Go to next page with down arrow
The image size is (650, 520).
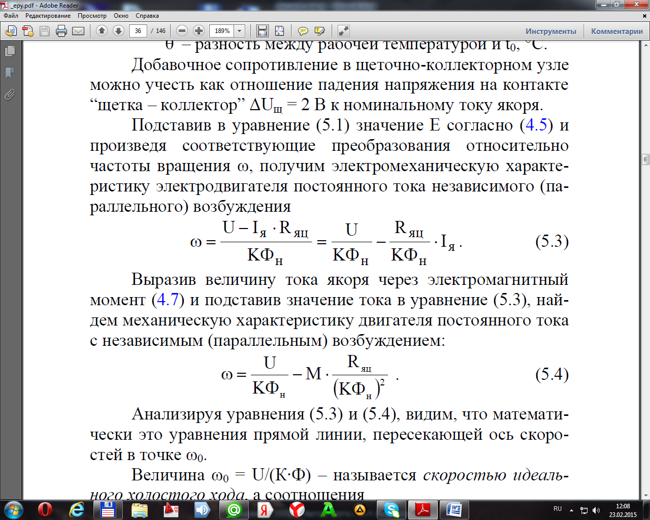pyautogui.click(x=118, y=31)
